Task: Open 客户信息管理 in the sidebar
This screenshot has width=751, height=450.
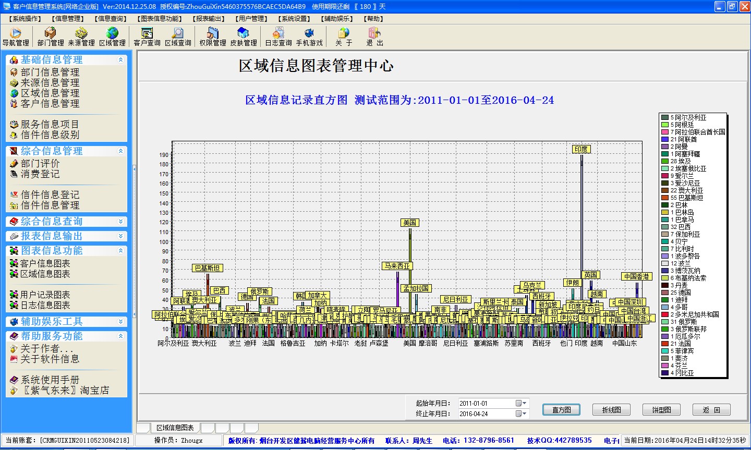Action: (x=50, y=104)
